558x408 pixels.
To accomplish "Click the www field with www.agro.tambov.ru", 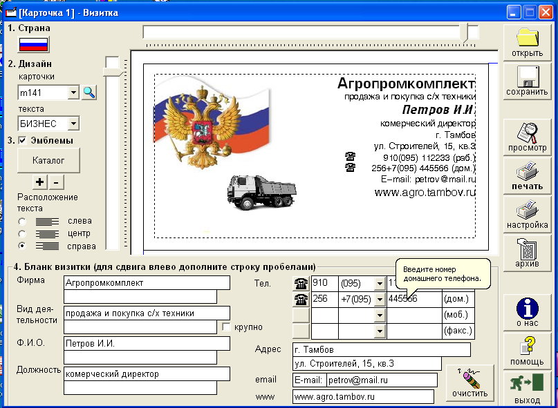I will (x=363, y=397).
